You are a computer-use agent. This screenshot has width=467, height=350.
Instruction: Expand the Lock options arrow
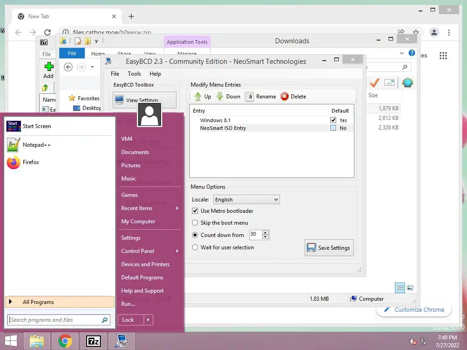(148, 320)
